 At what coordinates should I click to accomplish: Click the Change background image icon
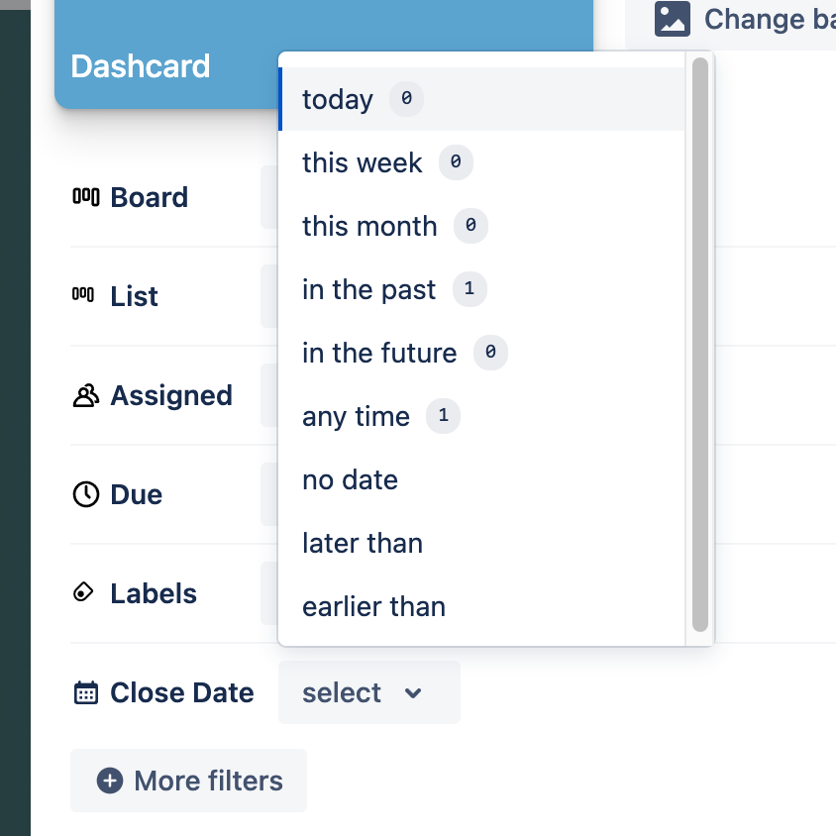(x=672, y=19)
